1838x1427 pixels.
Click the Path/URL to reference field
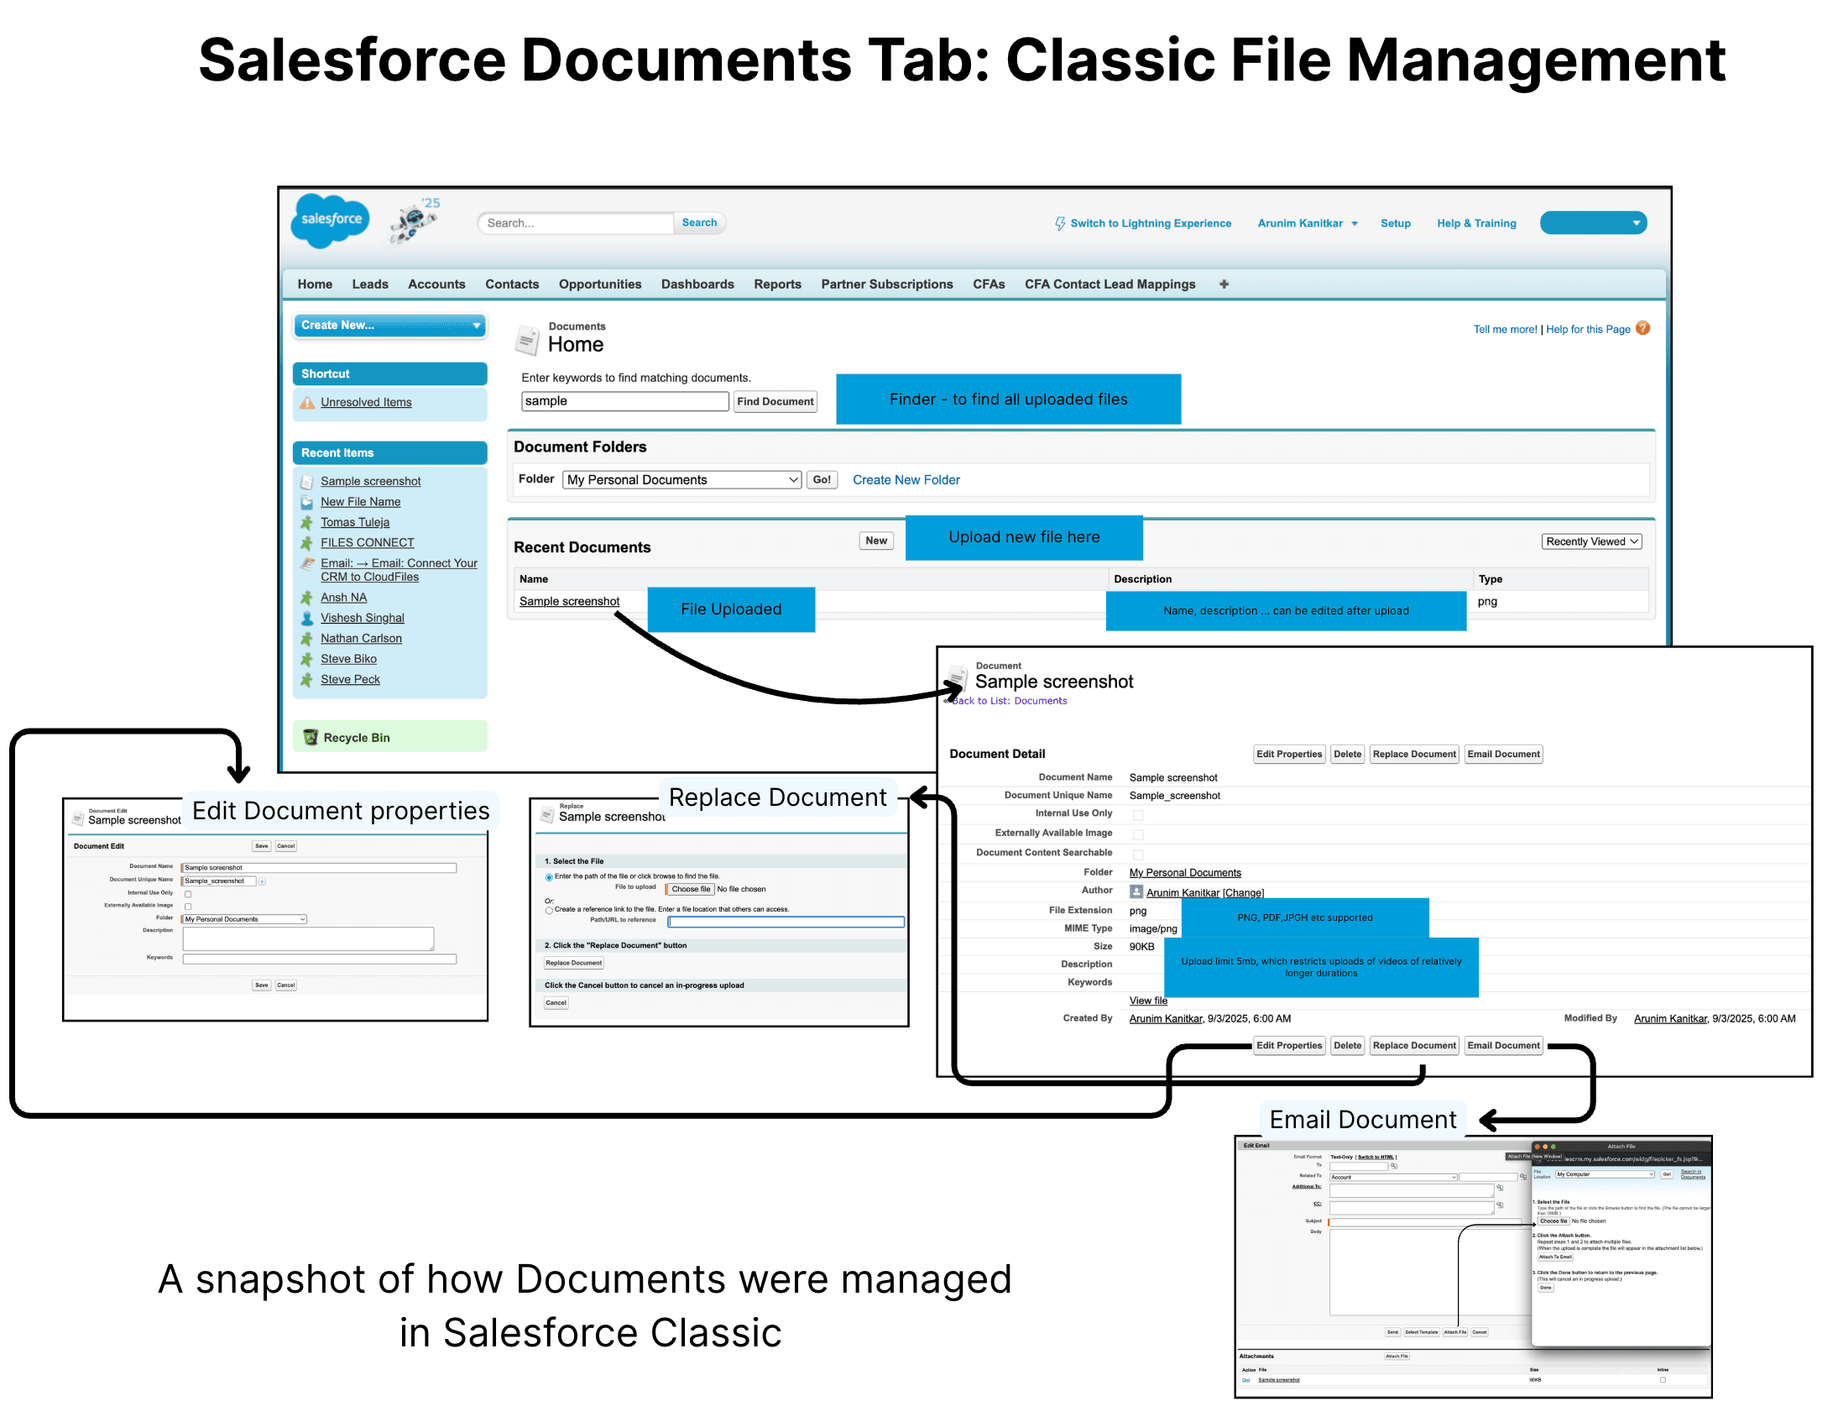(786, 922)
